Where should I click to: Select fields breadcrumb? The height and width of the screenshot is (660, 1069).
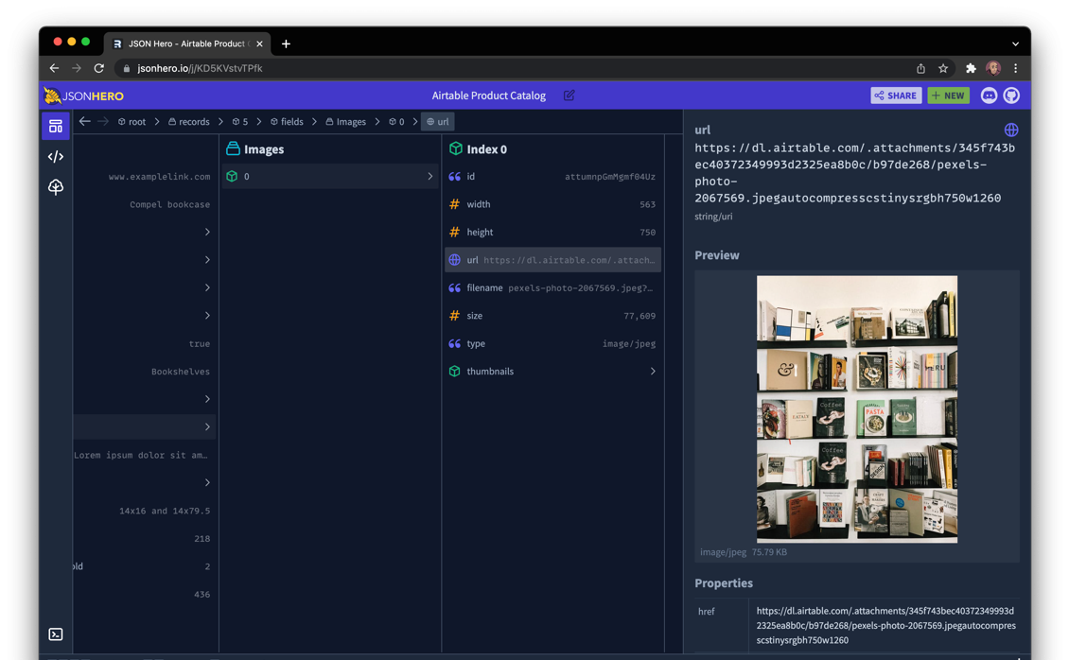pos(287,121)
